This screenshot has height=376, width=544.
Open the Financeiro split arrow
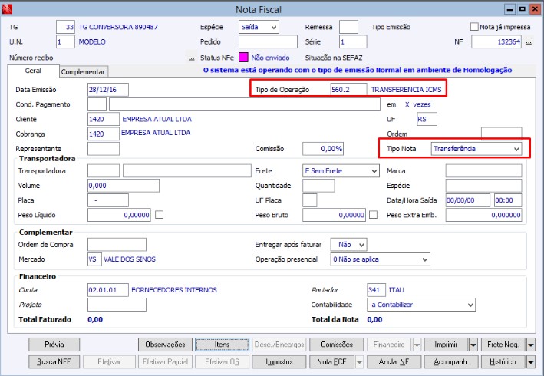[417, 345]
